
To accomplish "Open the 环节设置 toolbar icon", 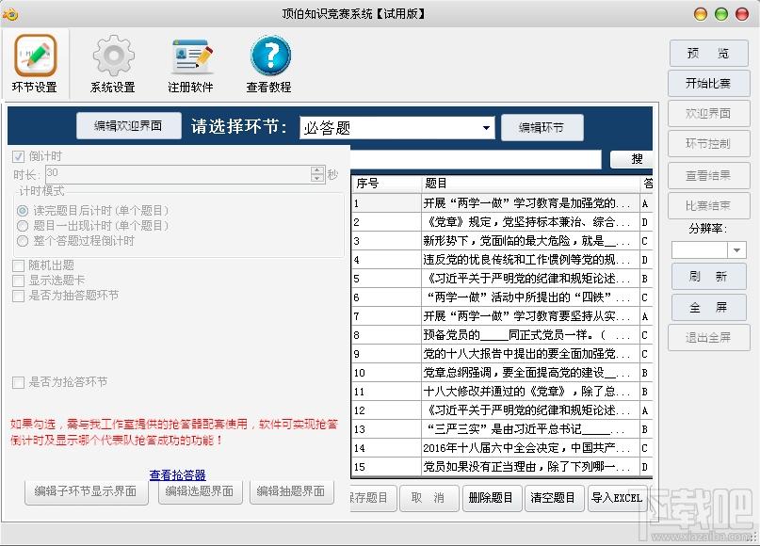I will point(35,63).
